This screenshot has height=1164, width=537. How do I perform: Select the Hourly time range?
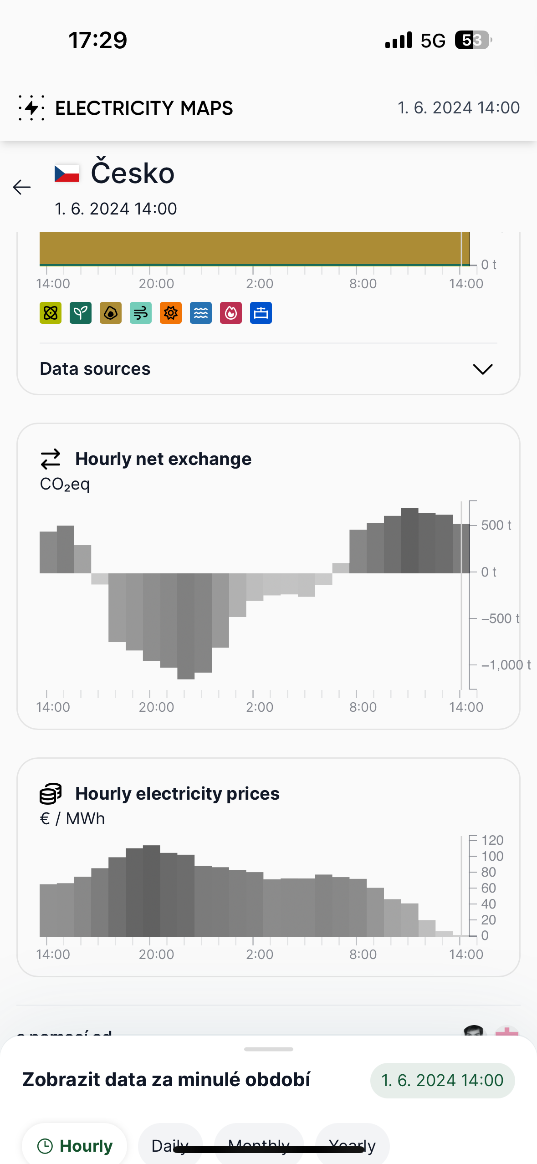[x=75, y=1145]
